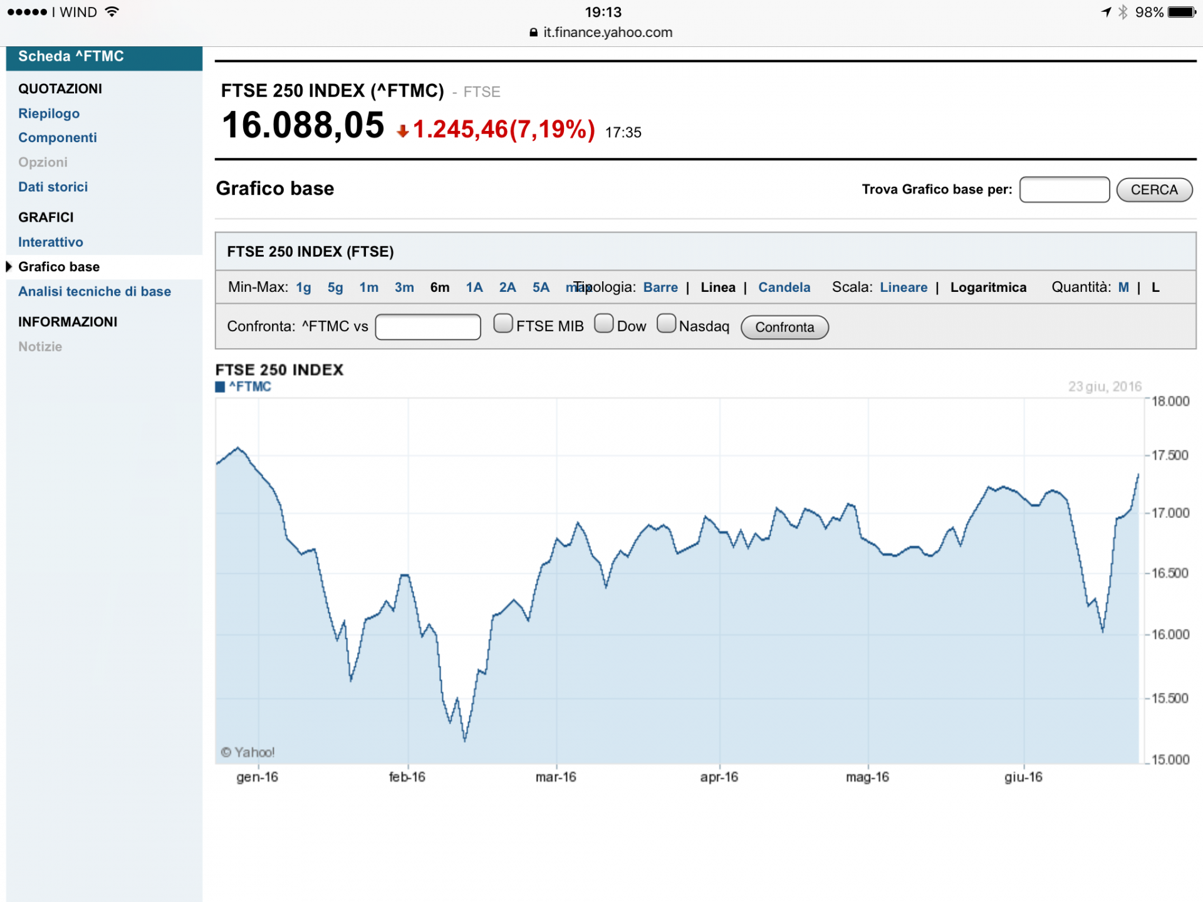1203x902 pixels.
Task: Open the Dati storici link
Action: coord(53,187)
